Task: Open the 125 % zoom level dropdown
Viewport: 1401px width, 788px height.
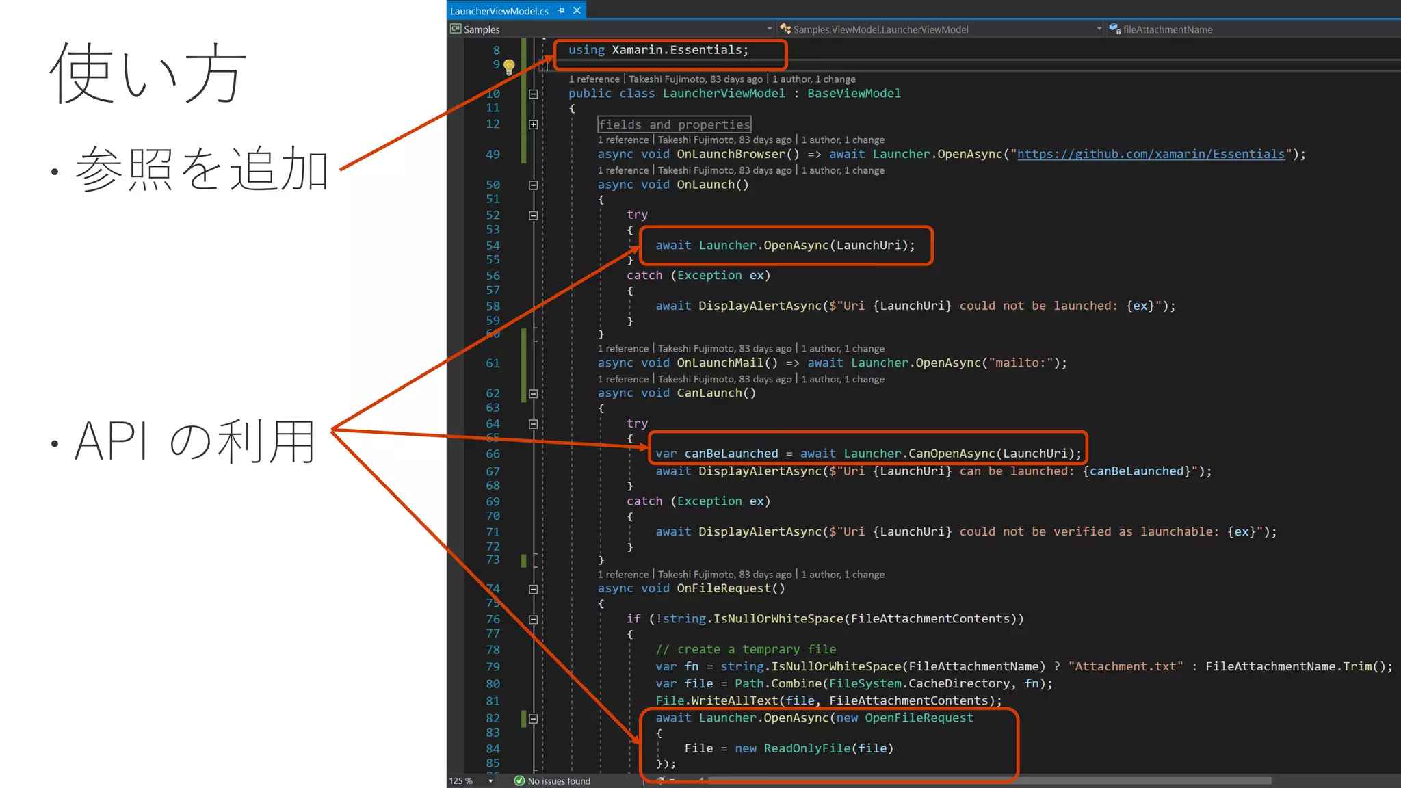Action: [490, 780]
